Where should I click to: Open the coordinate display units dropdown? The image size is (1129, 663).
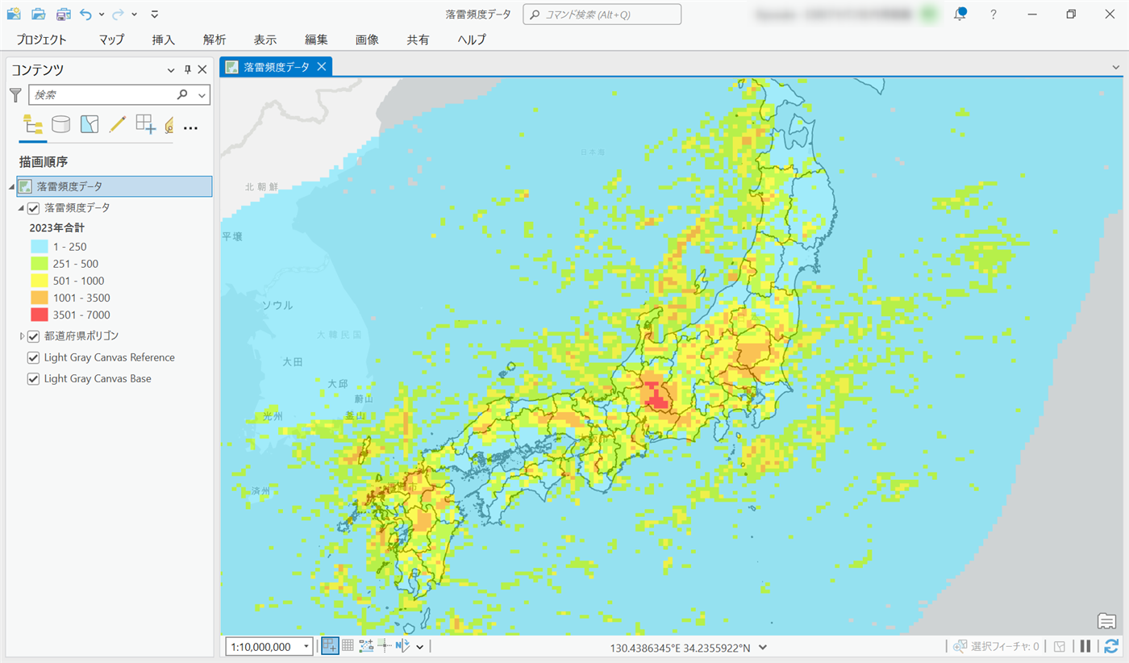pyautogui.click(x=763, y=647)
